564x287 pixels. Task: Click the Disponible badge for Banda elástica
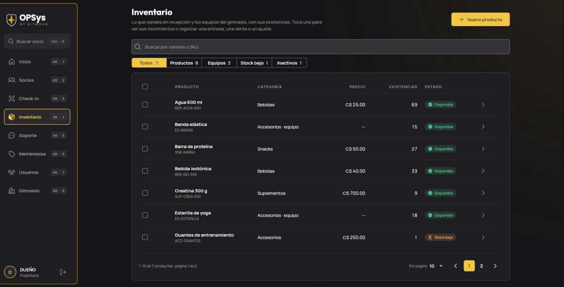click(440, 127)
